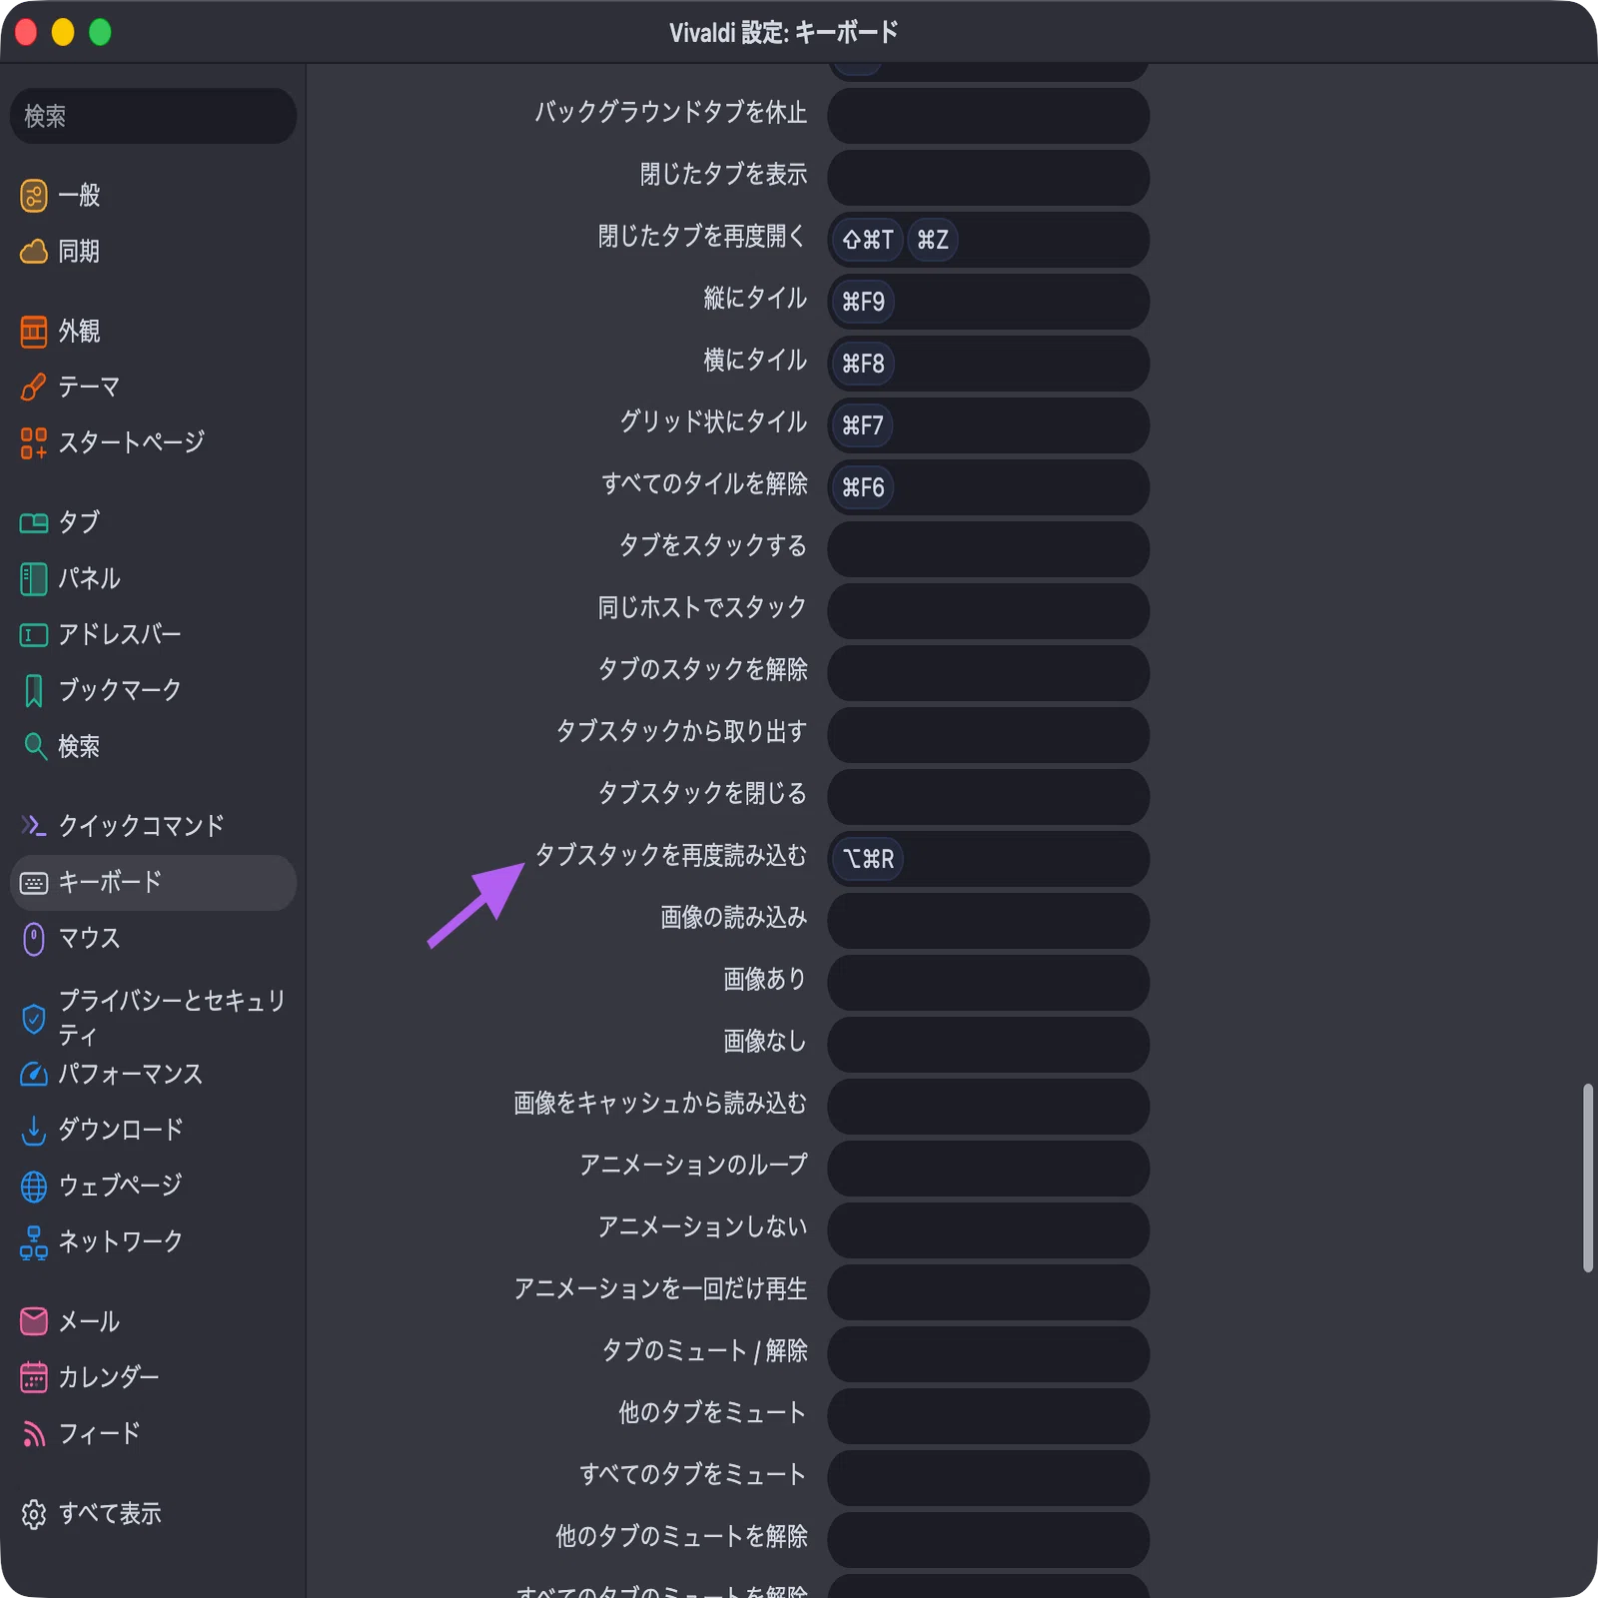Click the カレンダー icon
Screen dimensions: 1598x1598
coord(34,1377)
